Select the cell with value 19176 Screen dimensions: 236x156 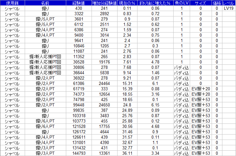tap(102, 62)
